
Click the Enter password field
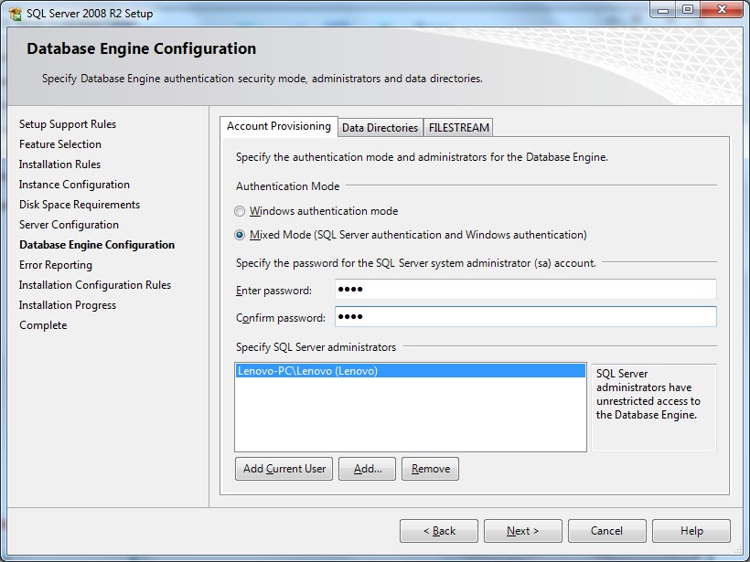(x=526, y=289)
